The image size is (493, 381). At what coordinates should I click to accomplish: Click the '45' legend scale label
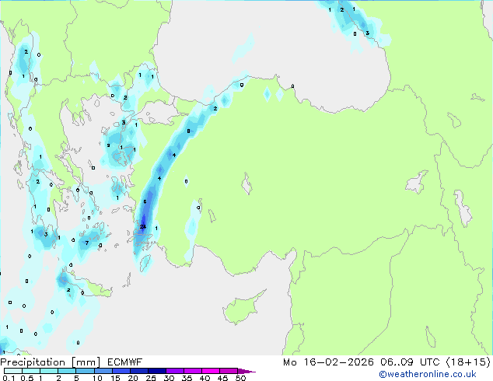[222, 378]
